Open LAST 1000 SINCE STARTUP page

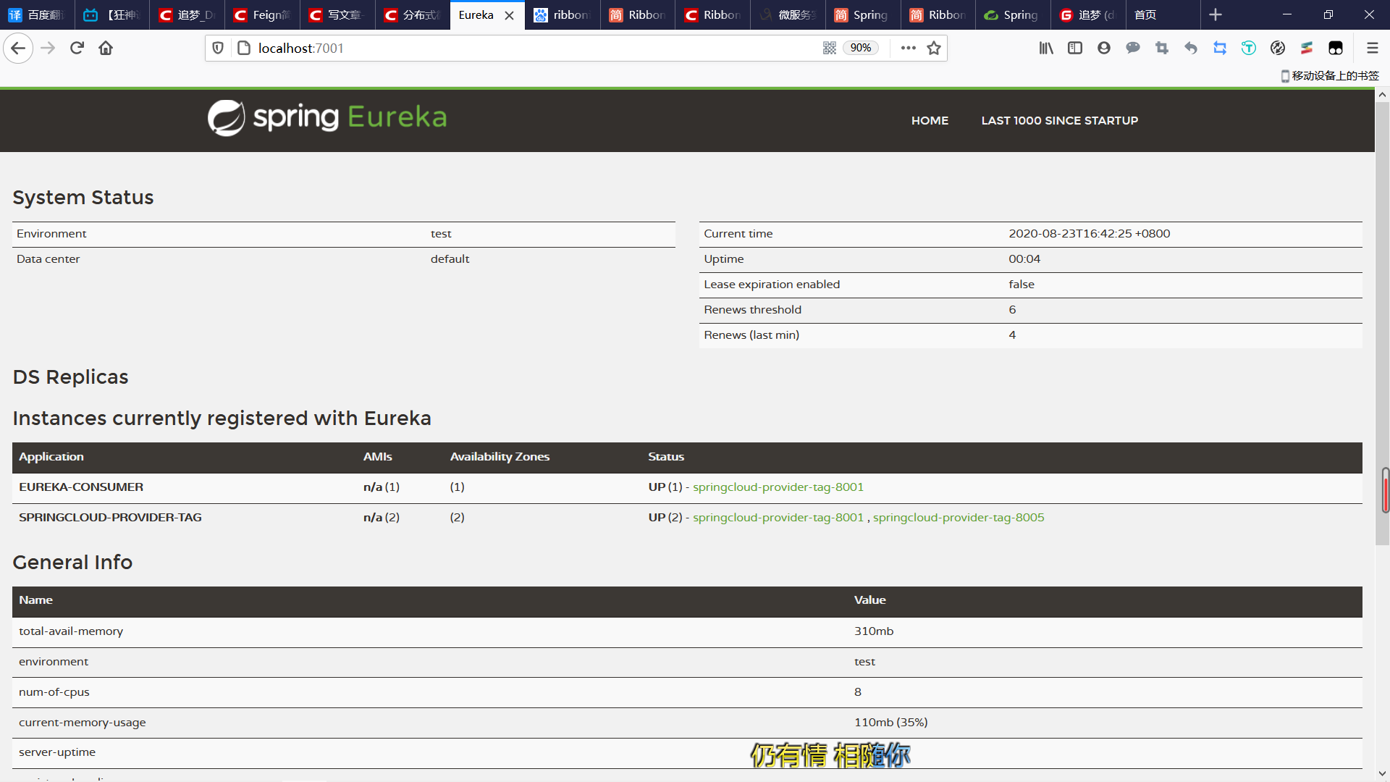click(1059, 120)
